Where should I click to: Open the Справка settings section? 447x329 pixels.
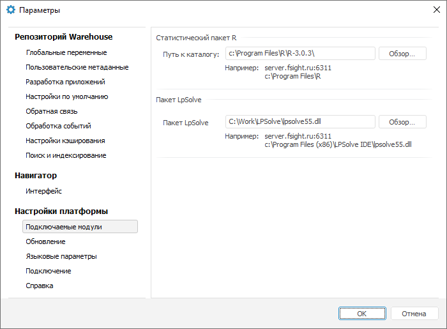[x=40, y=286]
